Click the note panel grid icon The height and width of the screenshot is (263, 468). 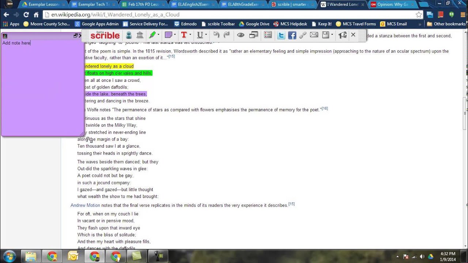tap(5, 36)
